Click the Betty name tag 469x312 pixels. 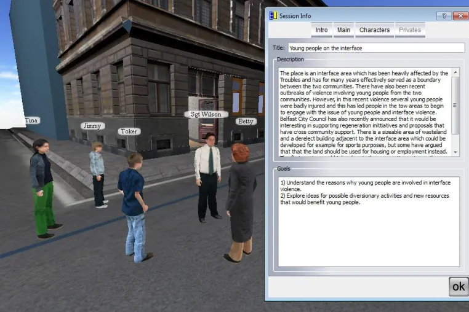[246, 122]
